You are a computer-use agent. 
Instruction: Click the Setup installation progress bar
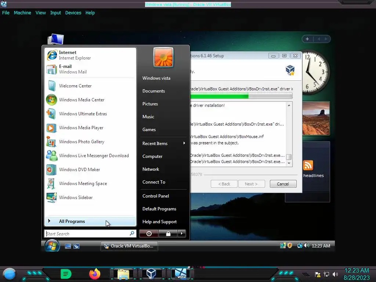click(x=241, y=96)
